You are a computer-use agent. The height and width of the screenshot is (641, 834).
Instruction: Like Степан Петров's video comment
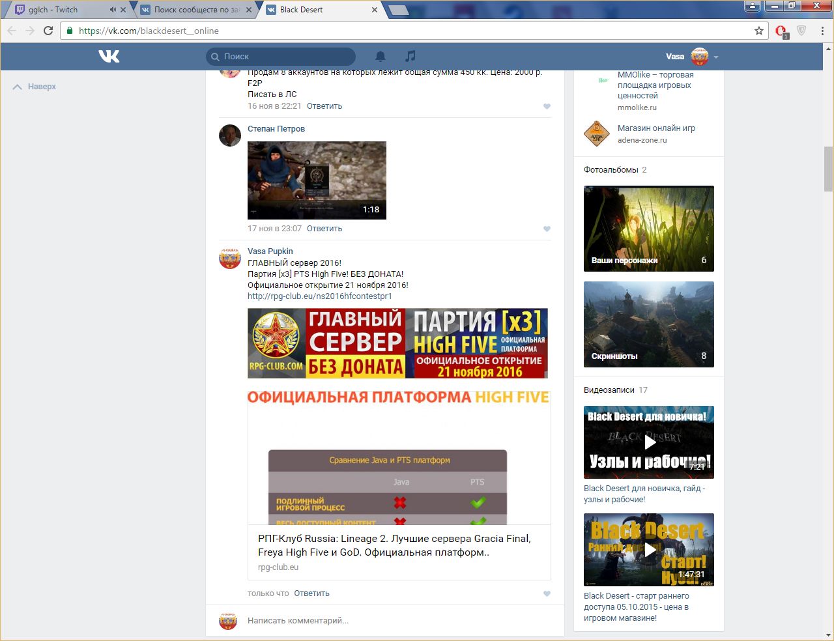click(x=547, y=229)
